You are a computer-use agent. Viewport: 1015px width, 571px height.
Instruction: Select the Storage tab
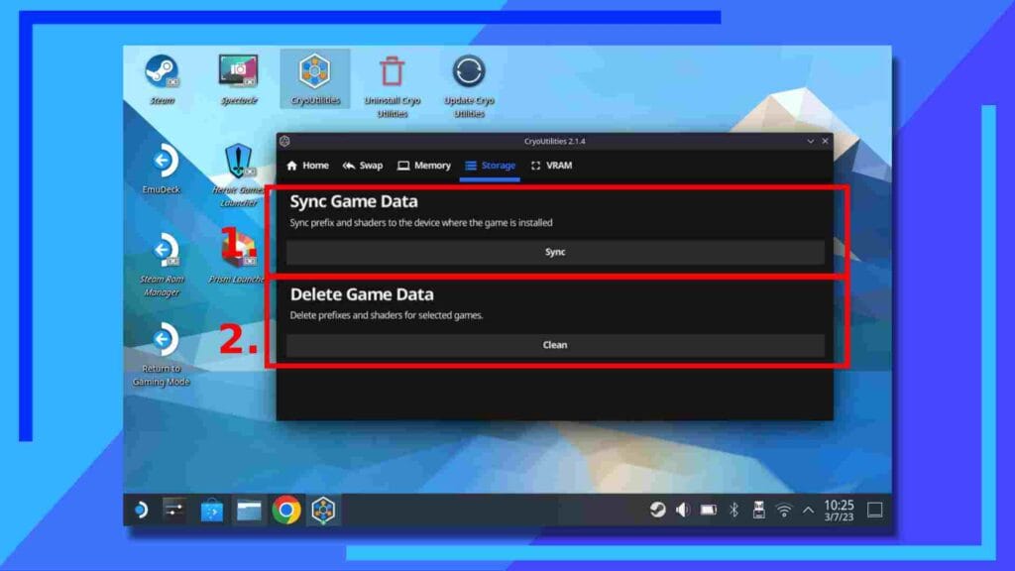click(x=490, y=166)
